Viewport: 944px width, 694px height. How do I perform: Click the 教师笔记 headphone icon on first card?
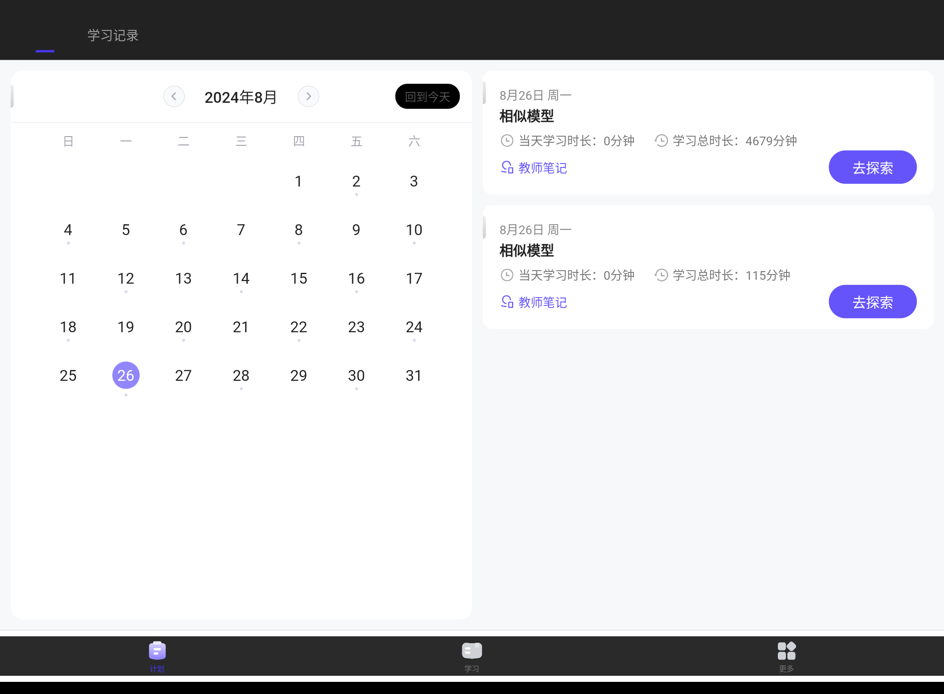click(507, 168)
